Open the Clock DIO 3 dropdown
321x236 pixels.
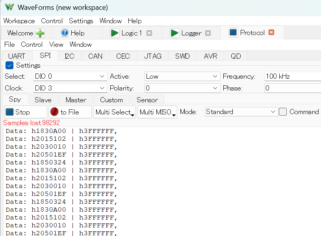click(x=70, y=88)
